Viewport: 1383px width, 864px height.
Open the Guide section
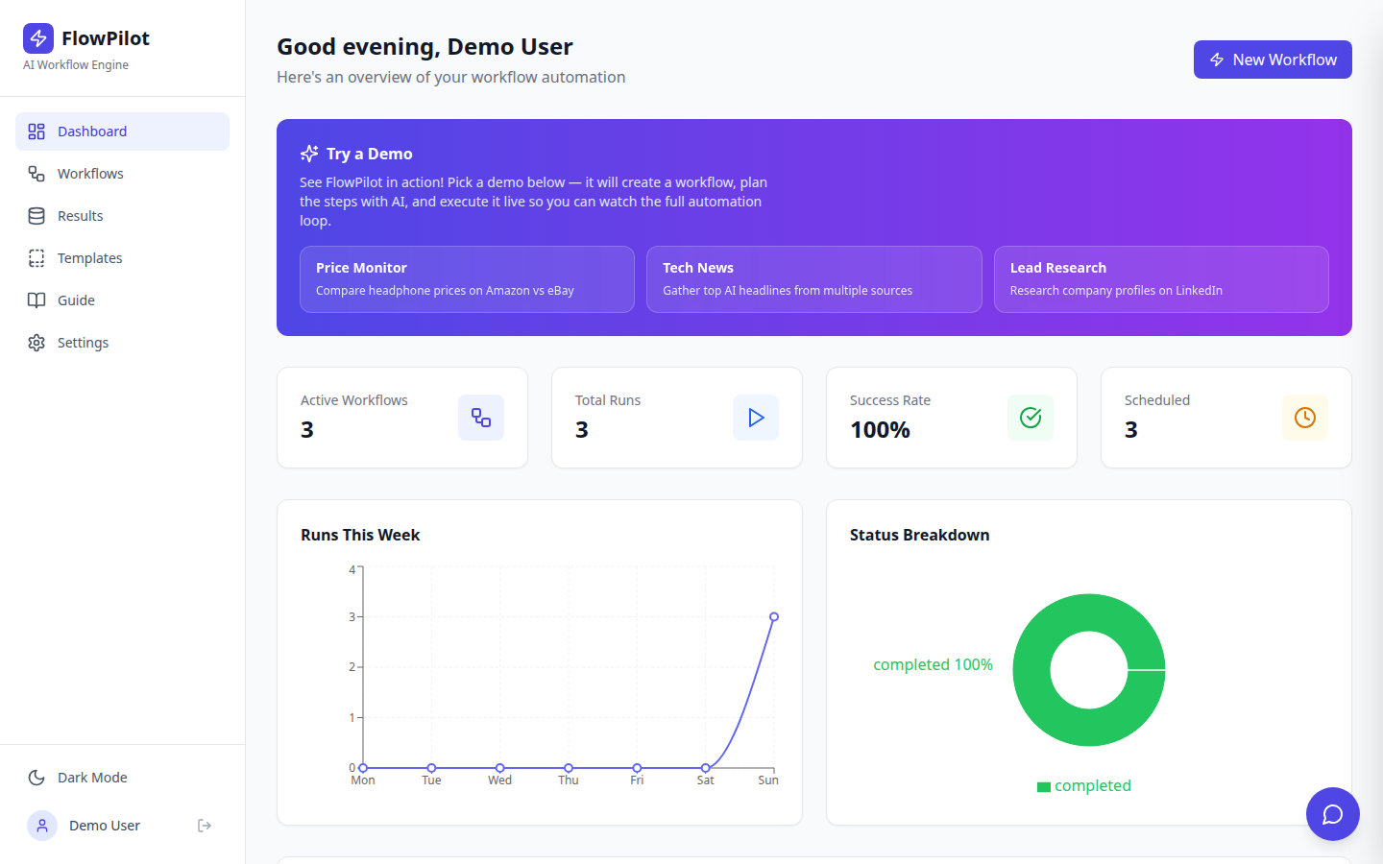tap(122, 300)
